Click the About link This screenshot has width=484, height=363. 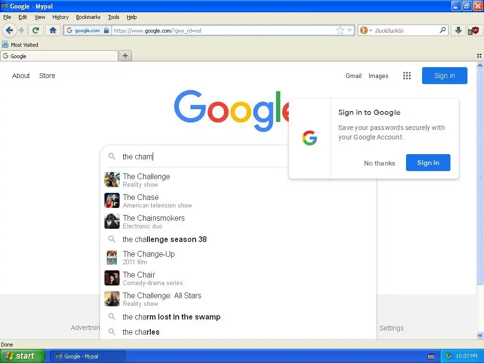21,76
